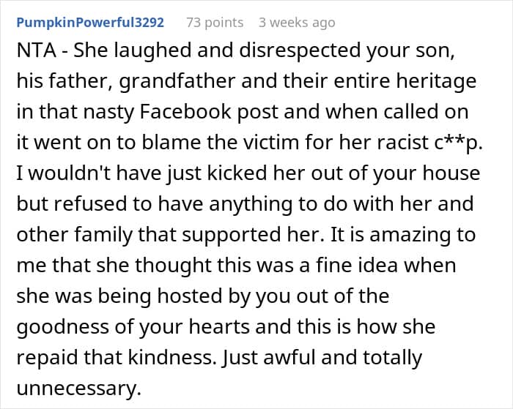
Task: Click the final word unnecessary
Action: [x=78, y=389]
